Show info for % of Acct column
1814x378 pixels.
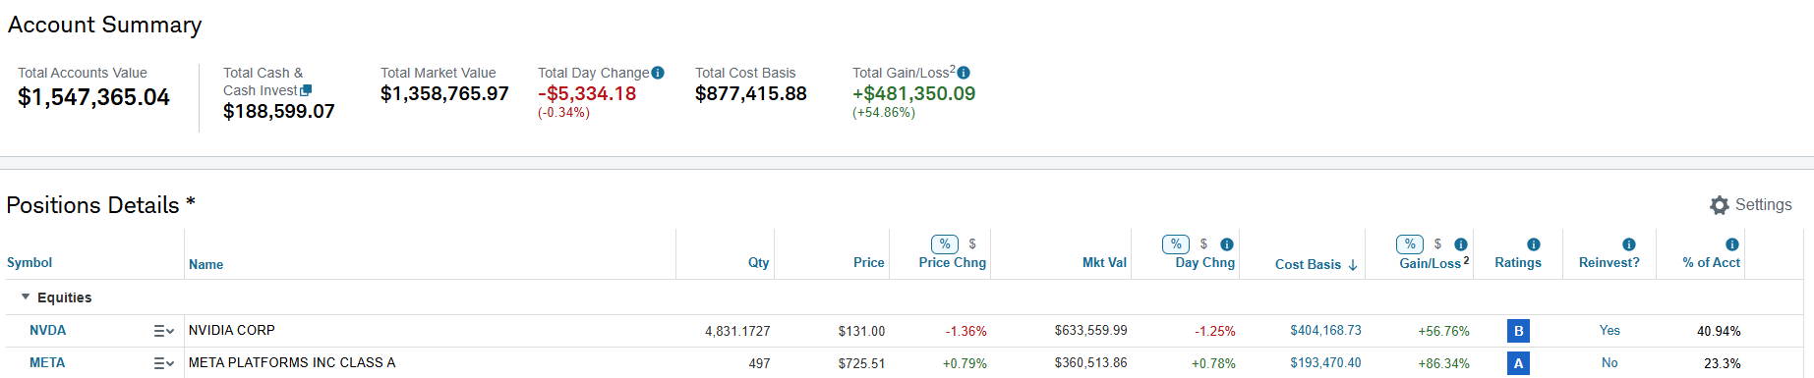[x=1732, y=244]
